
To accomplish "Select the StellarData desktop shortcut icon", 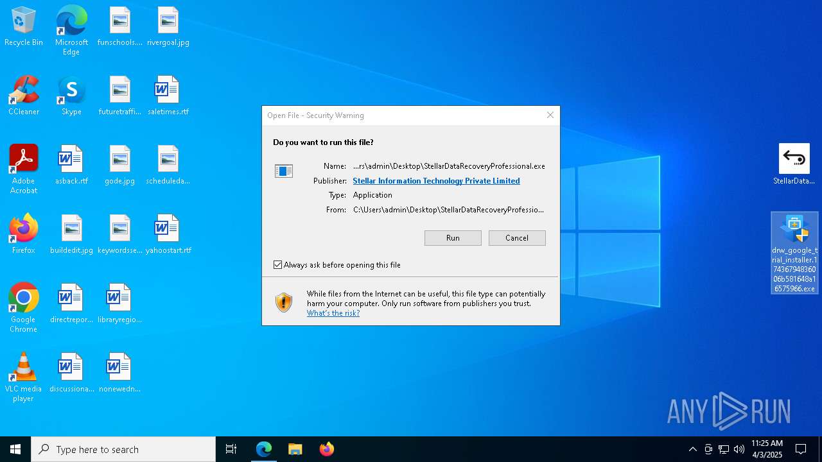I will click(794, 165).
